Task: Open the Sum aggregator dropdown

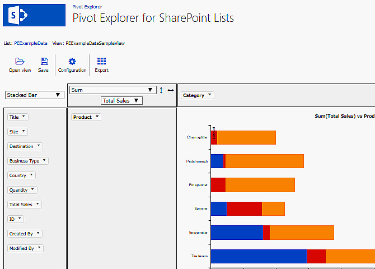Action: [113, 90]
